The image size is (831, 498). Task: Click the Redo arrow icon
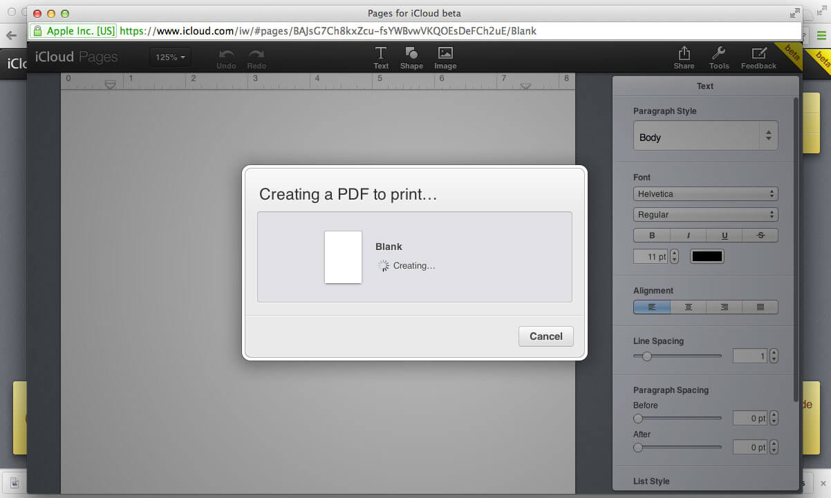tap(256, 55)
